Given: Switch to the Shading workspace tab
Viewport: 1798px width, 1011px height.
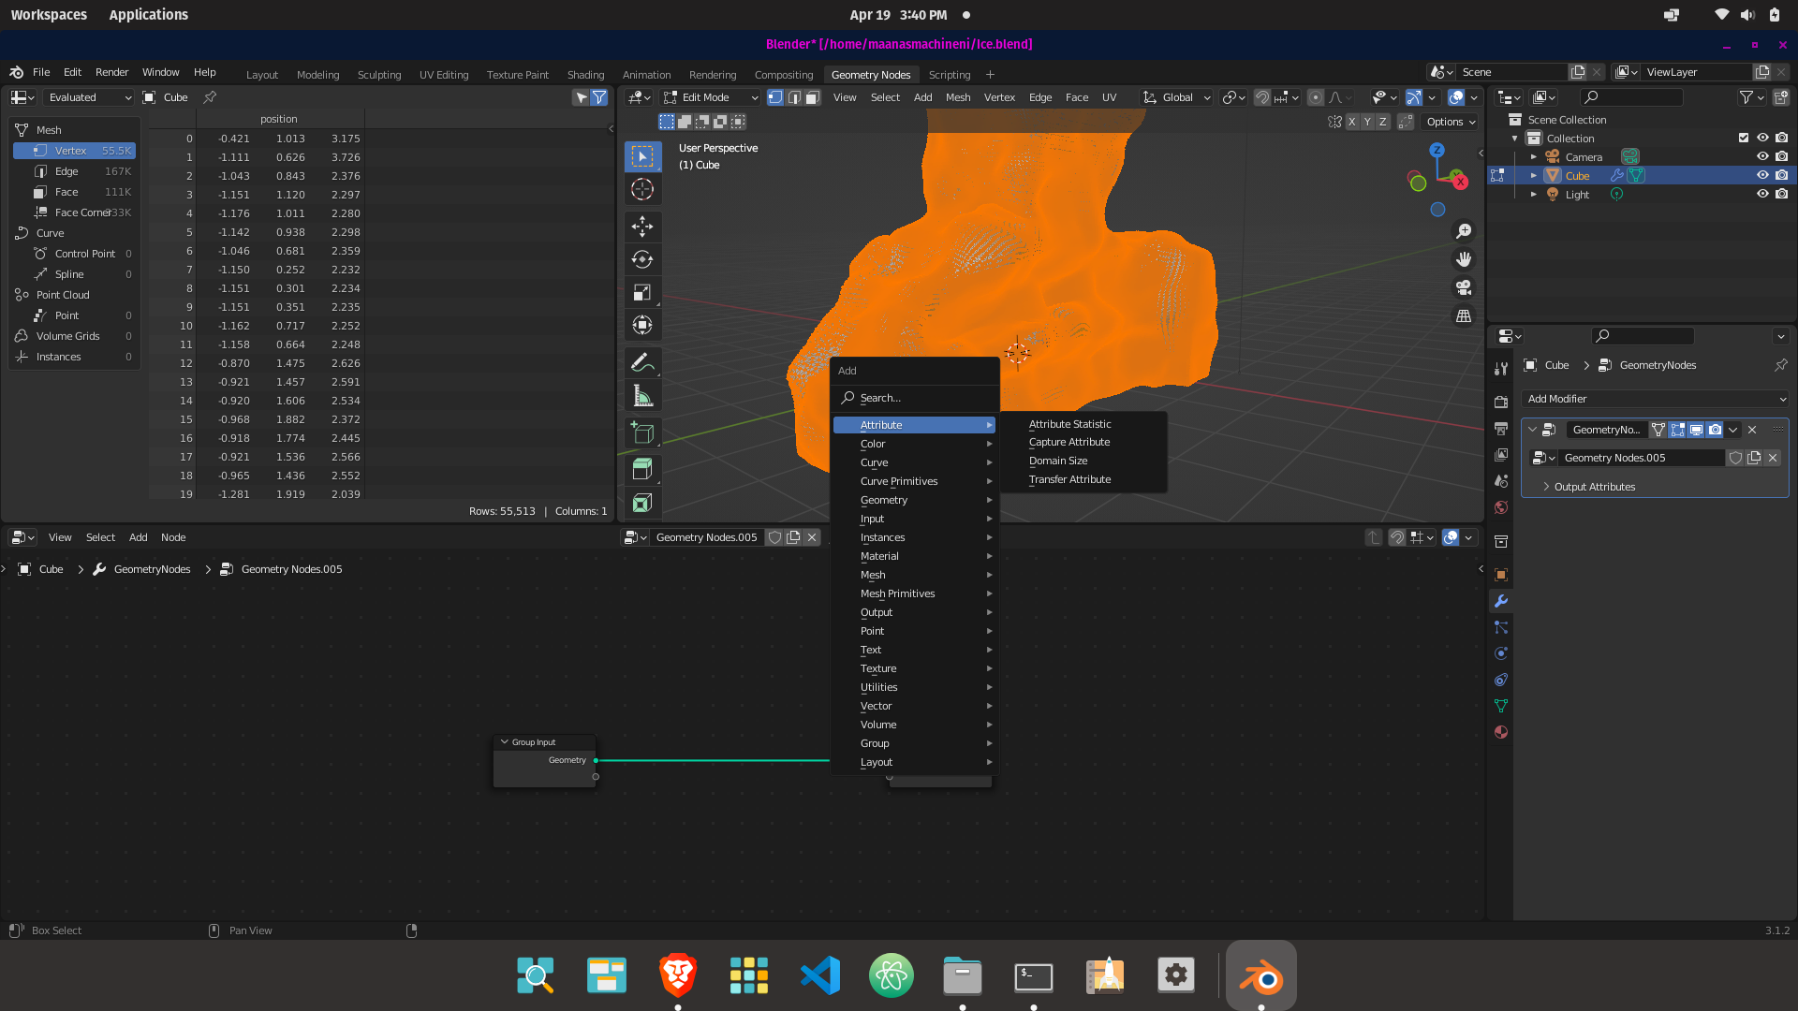Looking at the screenshot, I should 585,75.
